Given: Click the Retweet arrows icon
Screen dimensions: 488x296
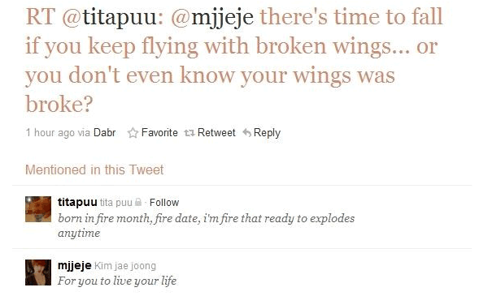Looking at the screenshot, I should tap(190, 133).
